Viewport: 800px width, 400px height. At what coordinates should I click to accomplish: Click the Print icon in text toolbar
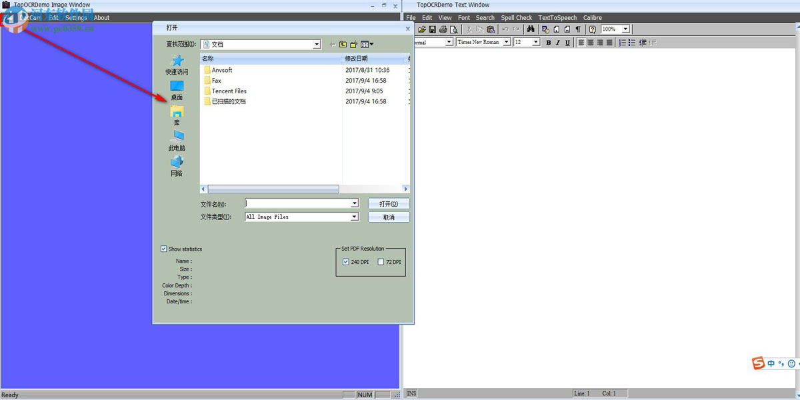pos(443,29)
